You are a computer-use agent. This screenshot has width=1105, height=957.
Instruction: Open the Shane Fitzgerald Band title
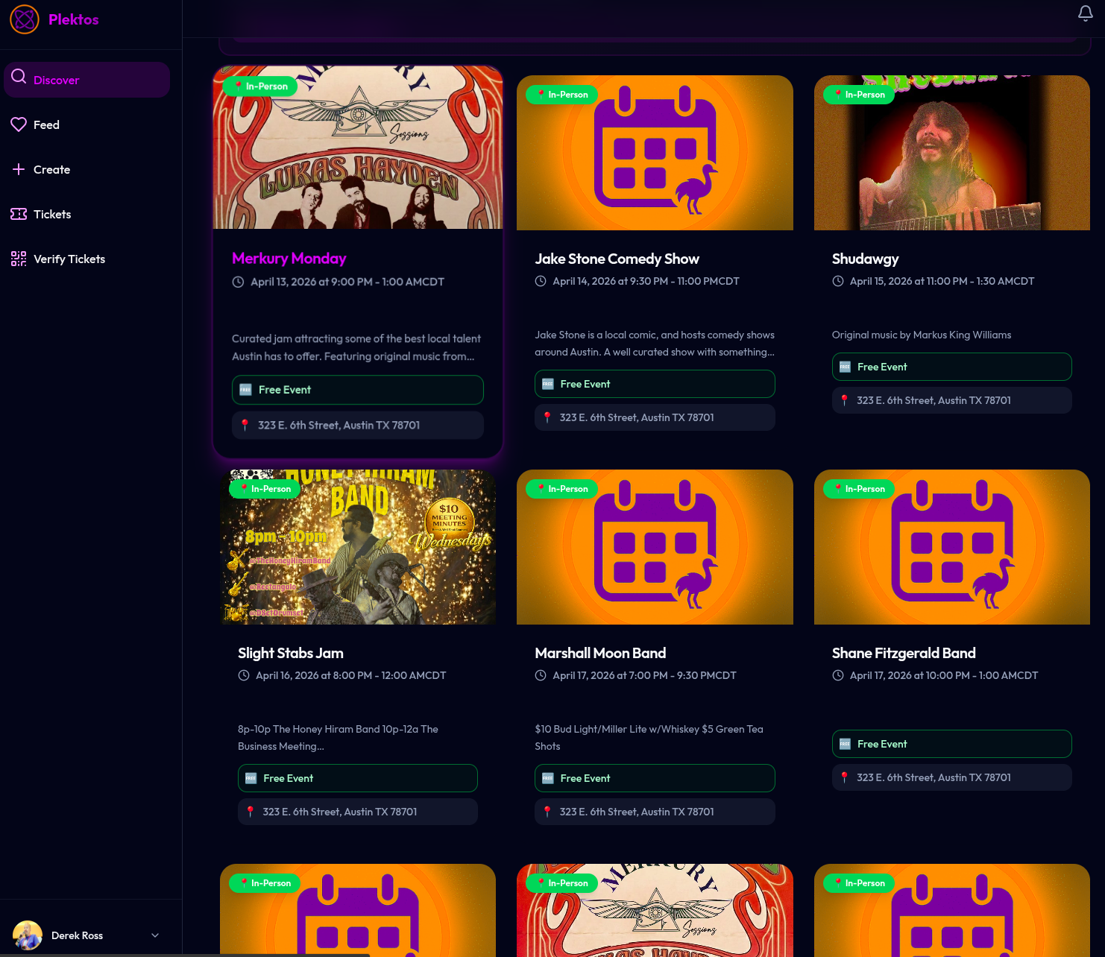[903, 653]
